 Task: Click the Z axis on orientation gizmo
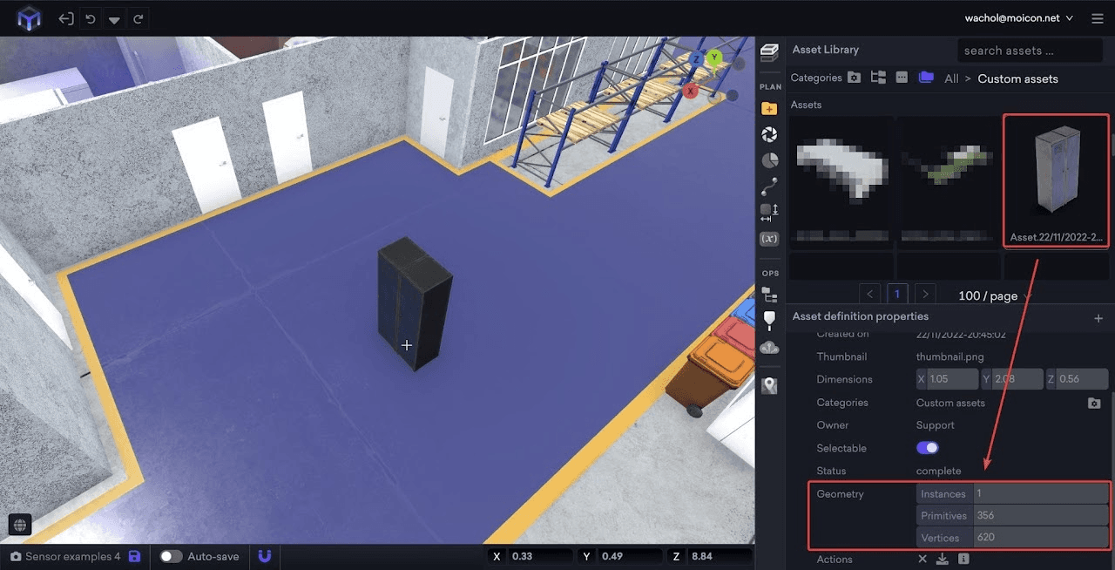(696, 59)
